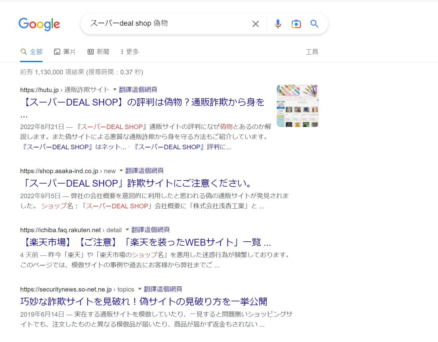Open 巧妙な詐欺サイトを見破れ result title
This screenshot has width=438, height=342.
click(144, 302)
